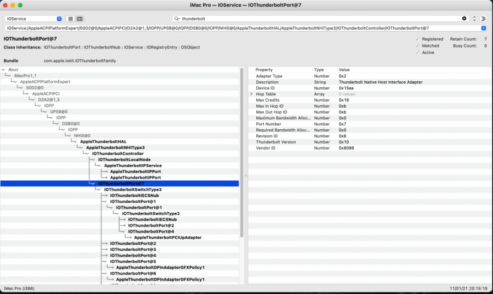Click the Registered checkmark indicator
The width and height of the screenshot is (493, 294).
coord(417,39)
